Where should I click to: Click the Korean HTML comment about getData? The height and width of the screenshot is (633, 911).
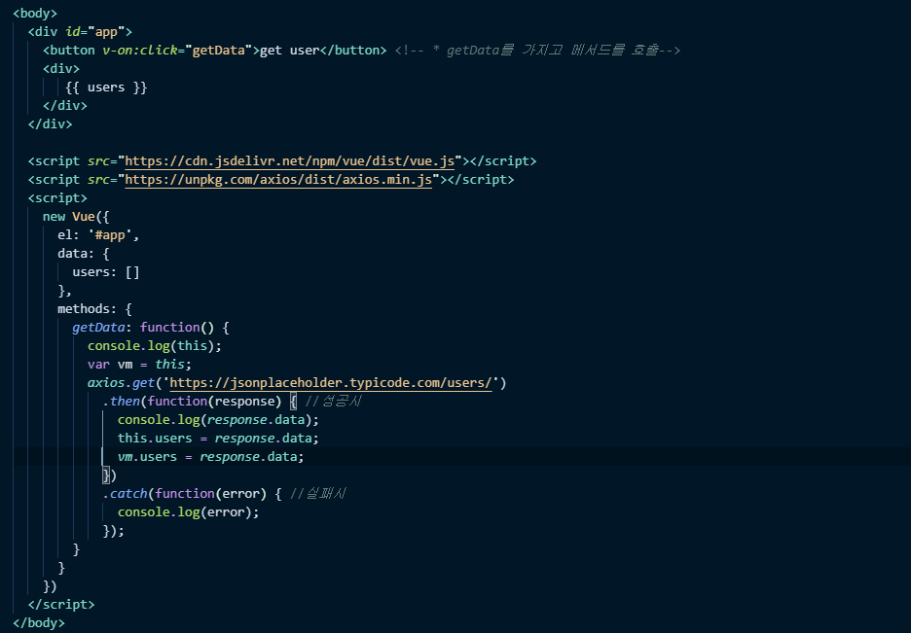pyautogui.click(x=537, y=51)
